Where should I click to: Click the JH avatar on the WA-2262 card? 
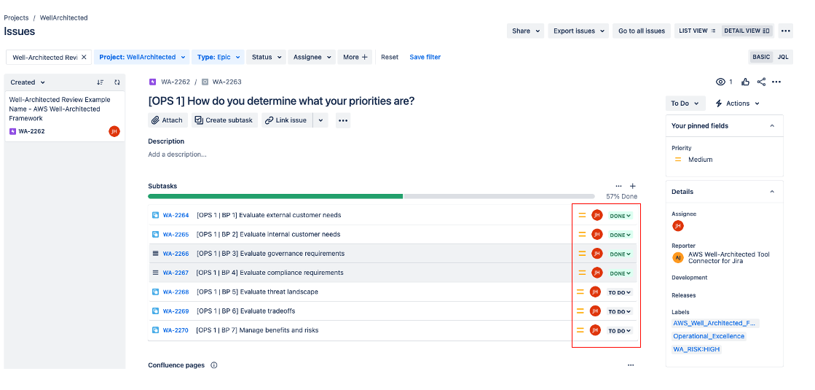click(x=114, y=131)
